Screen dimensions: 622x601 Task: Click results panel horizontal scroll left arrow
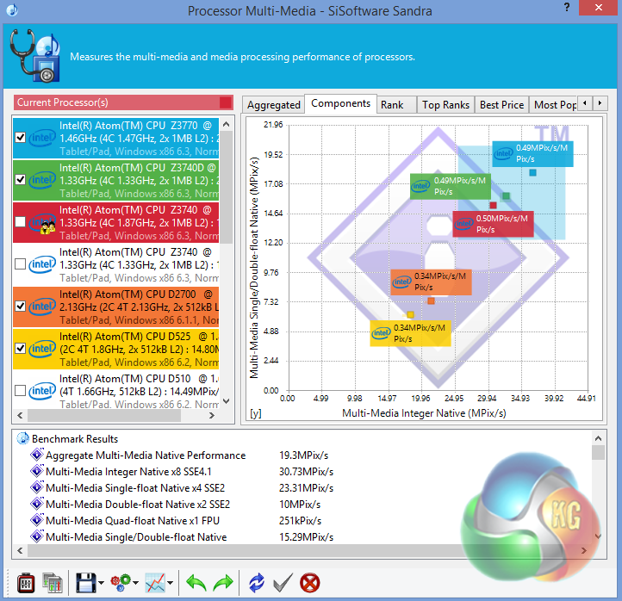[20, 550]
